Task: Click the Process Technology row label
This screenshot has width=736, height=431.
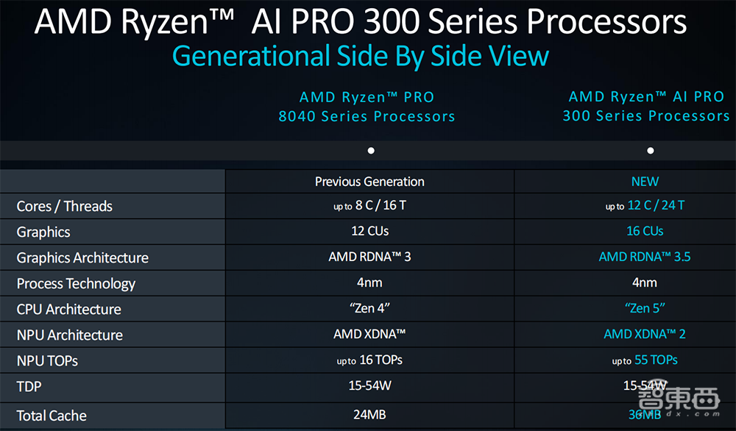Action: click(76, 284)
